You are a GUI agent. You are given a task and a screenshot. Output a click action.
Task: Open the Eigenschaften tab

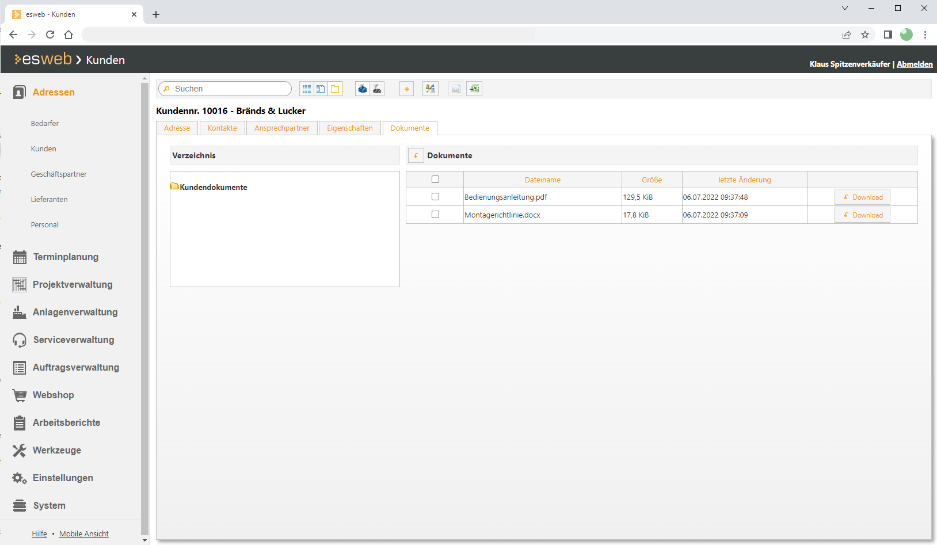[350, 128]
